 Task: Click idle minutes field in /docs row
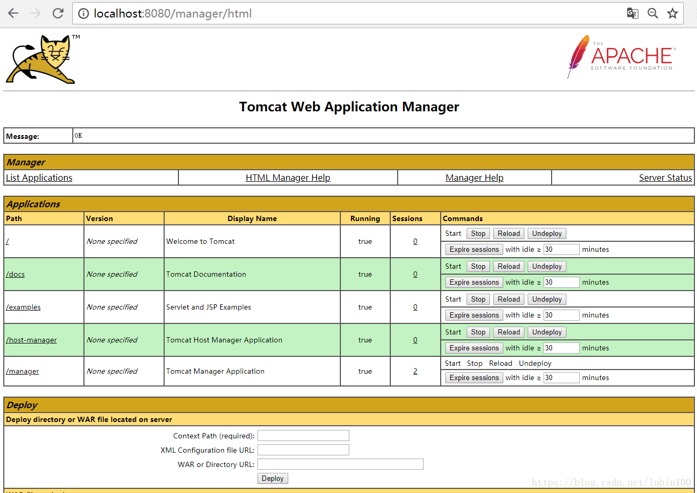tap(561, 282)
